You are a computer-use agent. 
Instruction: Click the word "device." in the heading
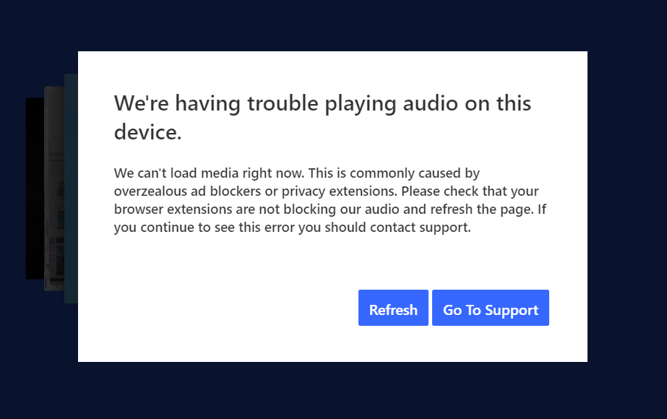click(x=148, y=132)
